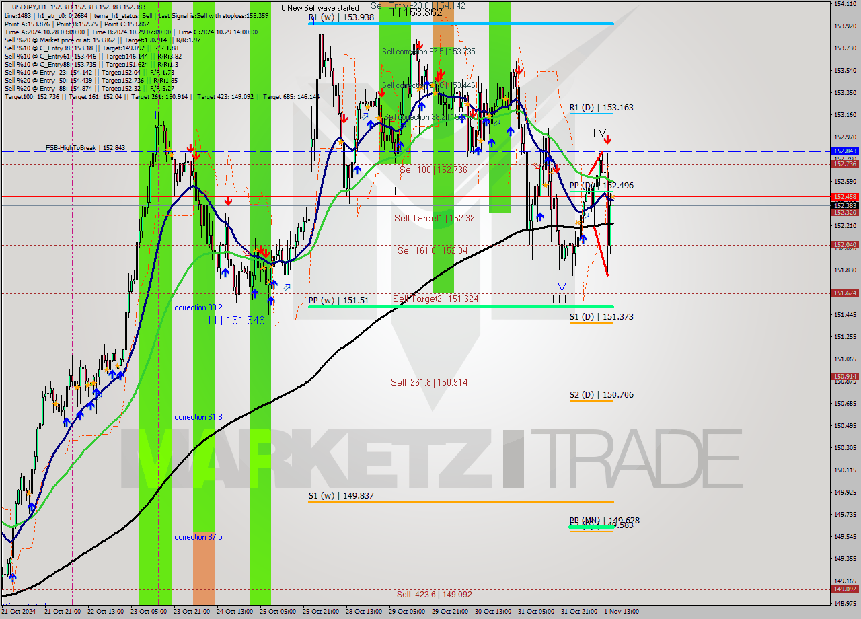Select the '1 Nov 13:00' time axis label

pyautogui.click(x=622, y=612)
